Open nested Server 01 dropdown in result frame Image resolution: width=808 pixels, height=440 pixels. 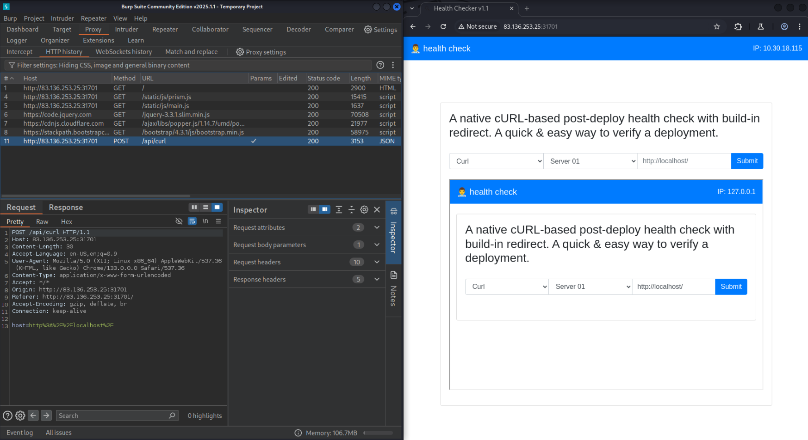point(590,287)
